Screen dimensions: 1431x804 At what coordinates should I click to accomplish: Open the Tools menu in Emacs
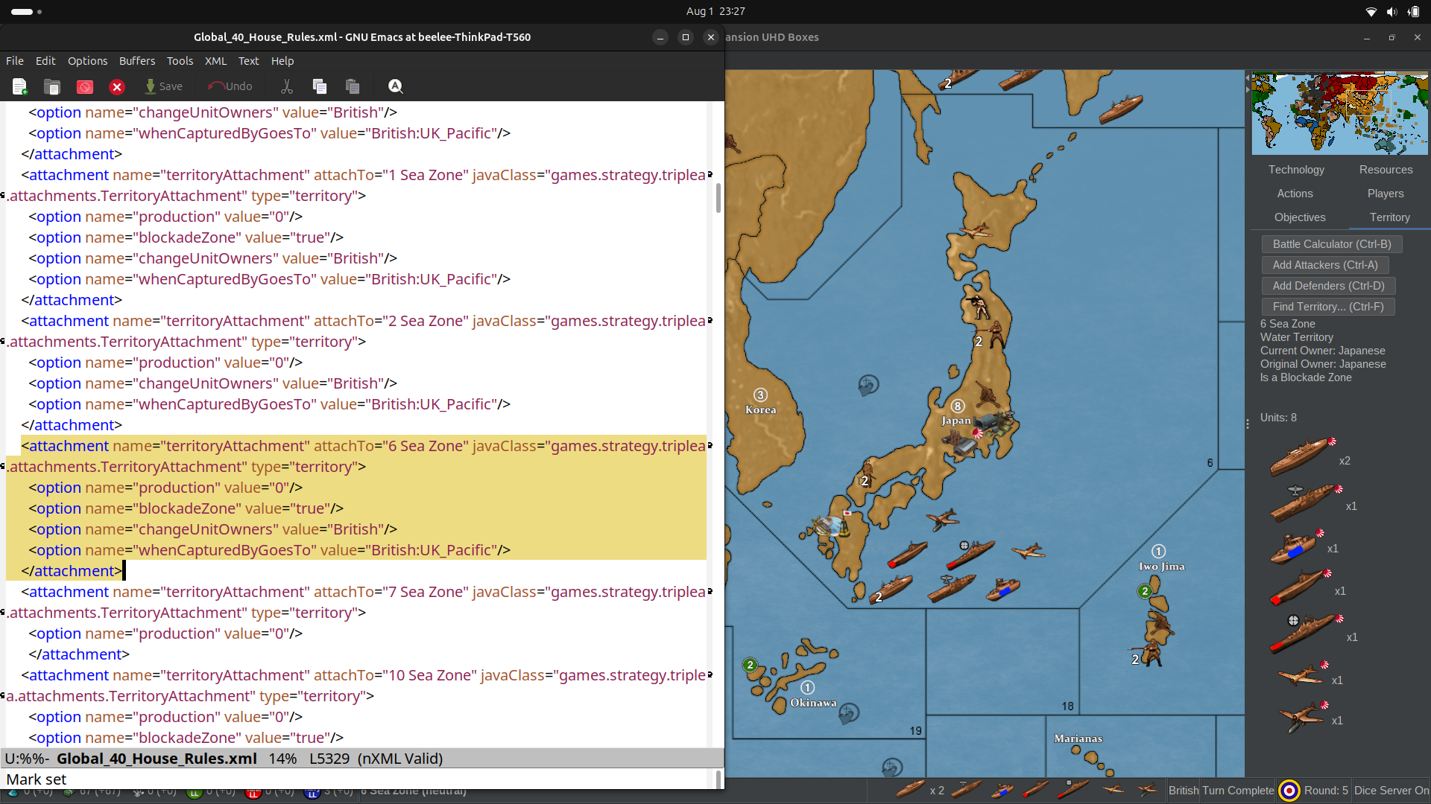point(180,61)
